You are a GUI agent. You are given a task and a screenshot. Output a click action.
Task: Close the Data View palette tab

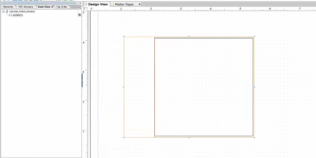point(52,7)
